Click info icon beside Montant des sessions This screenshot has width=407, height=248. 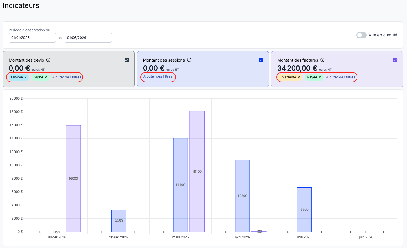click(189, 60)
